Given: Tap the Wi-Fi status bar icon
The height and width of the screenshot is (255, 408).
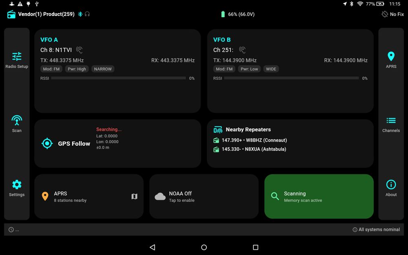Looking at the screenshot, I should point(360,4).
